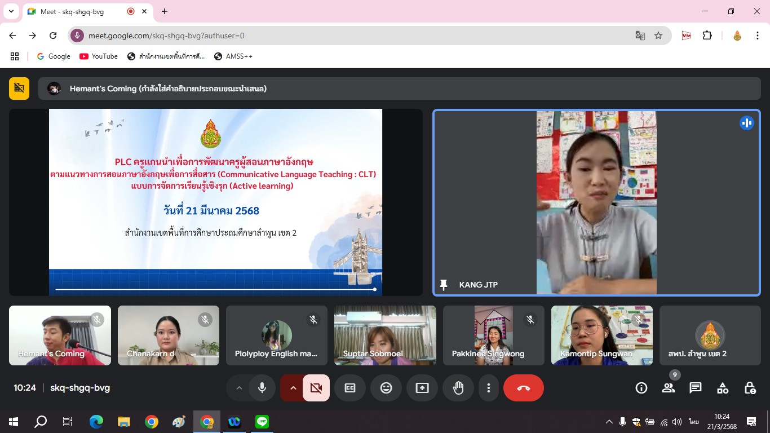Raise hand in the meeting

point(458,388)
